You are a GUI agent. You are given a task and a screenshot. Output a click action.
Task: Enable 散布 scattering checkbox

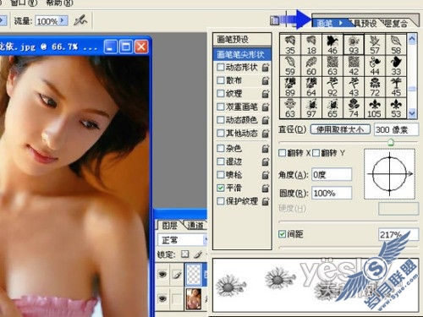click(221, 80)
